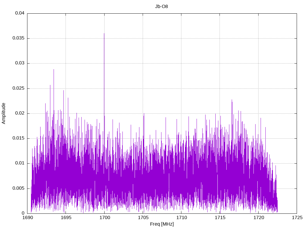Viewport: 305px width, 228px height.
Task: Select the 1695 x-axis tick label
Action: [66, 218]
